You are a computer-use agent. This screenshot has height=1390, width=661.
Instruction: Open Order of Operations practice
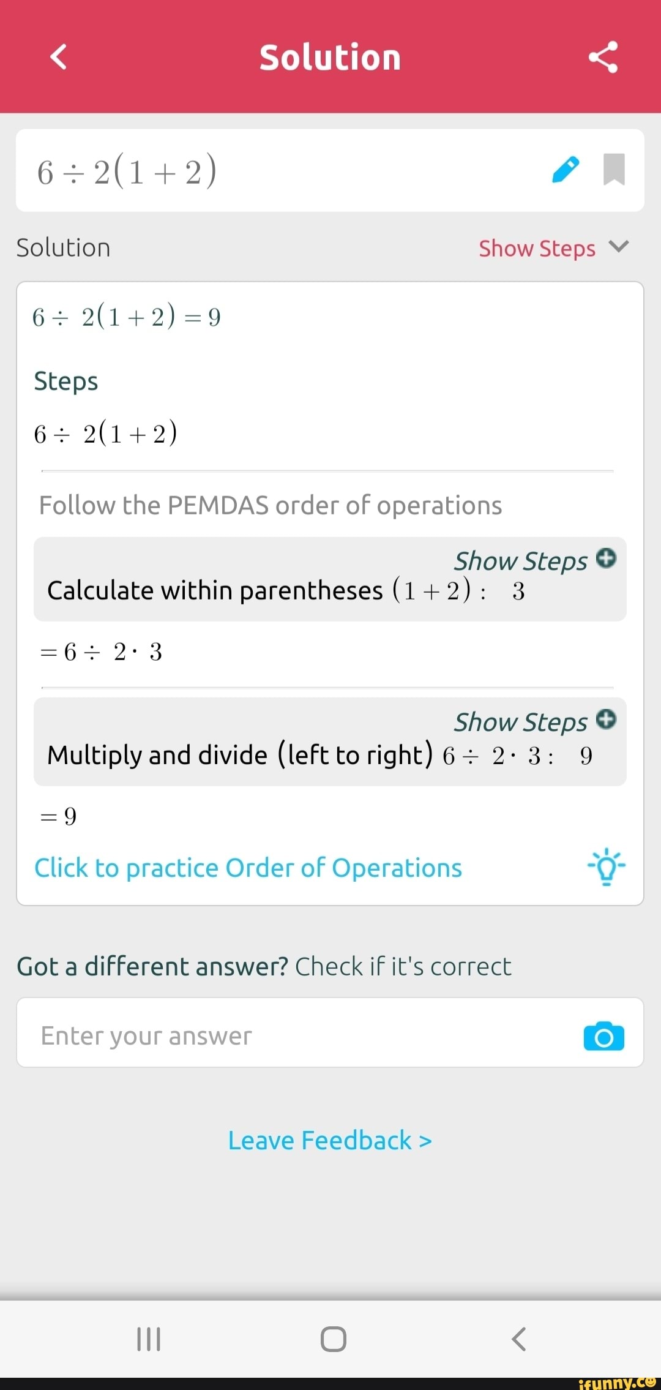tap(247, 868)
